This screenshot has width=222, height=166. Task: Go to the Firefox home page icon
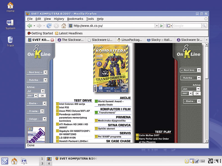[x=64, y=26]
